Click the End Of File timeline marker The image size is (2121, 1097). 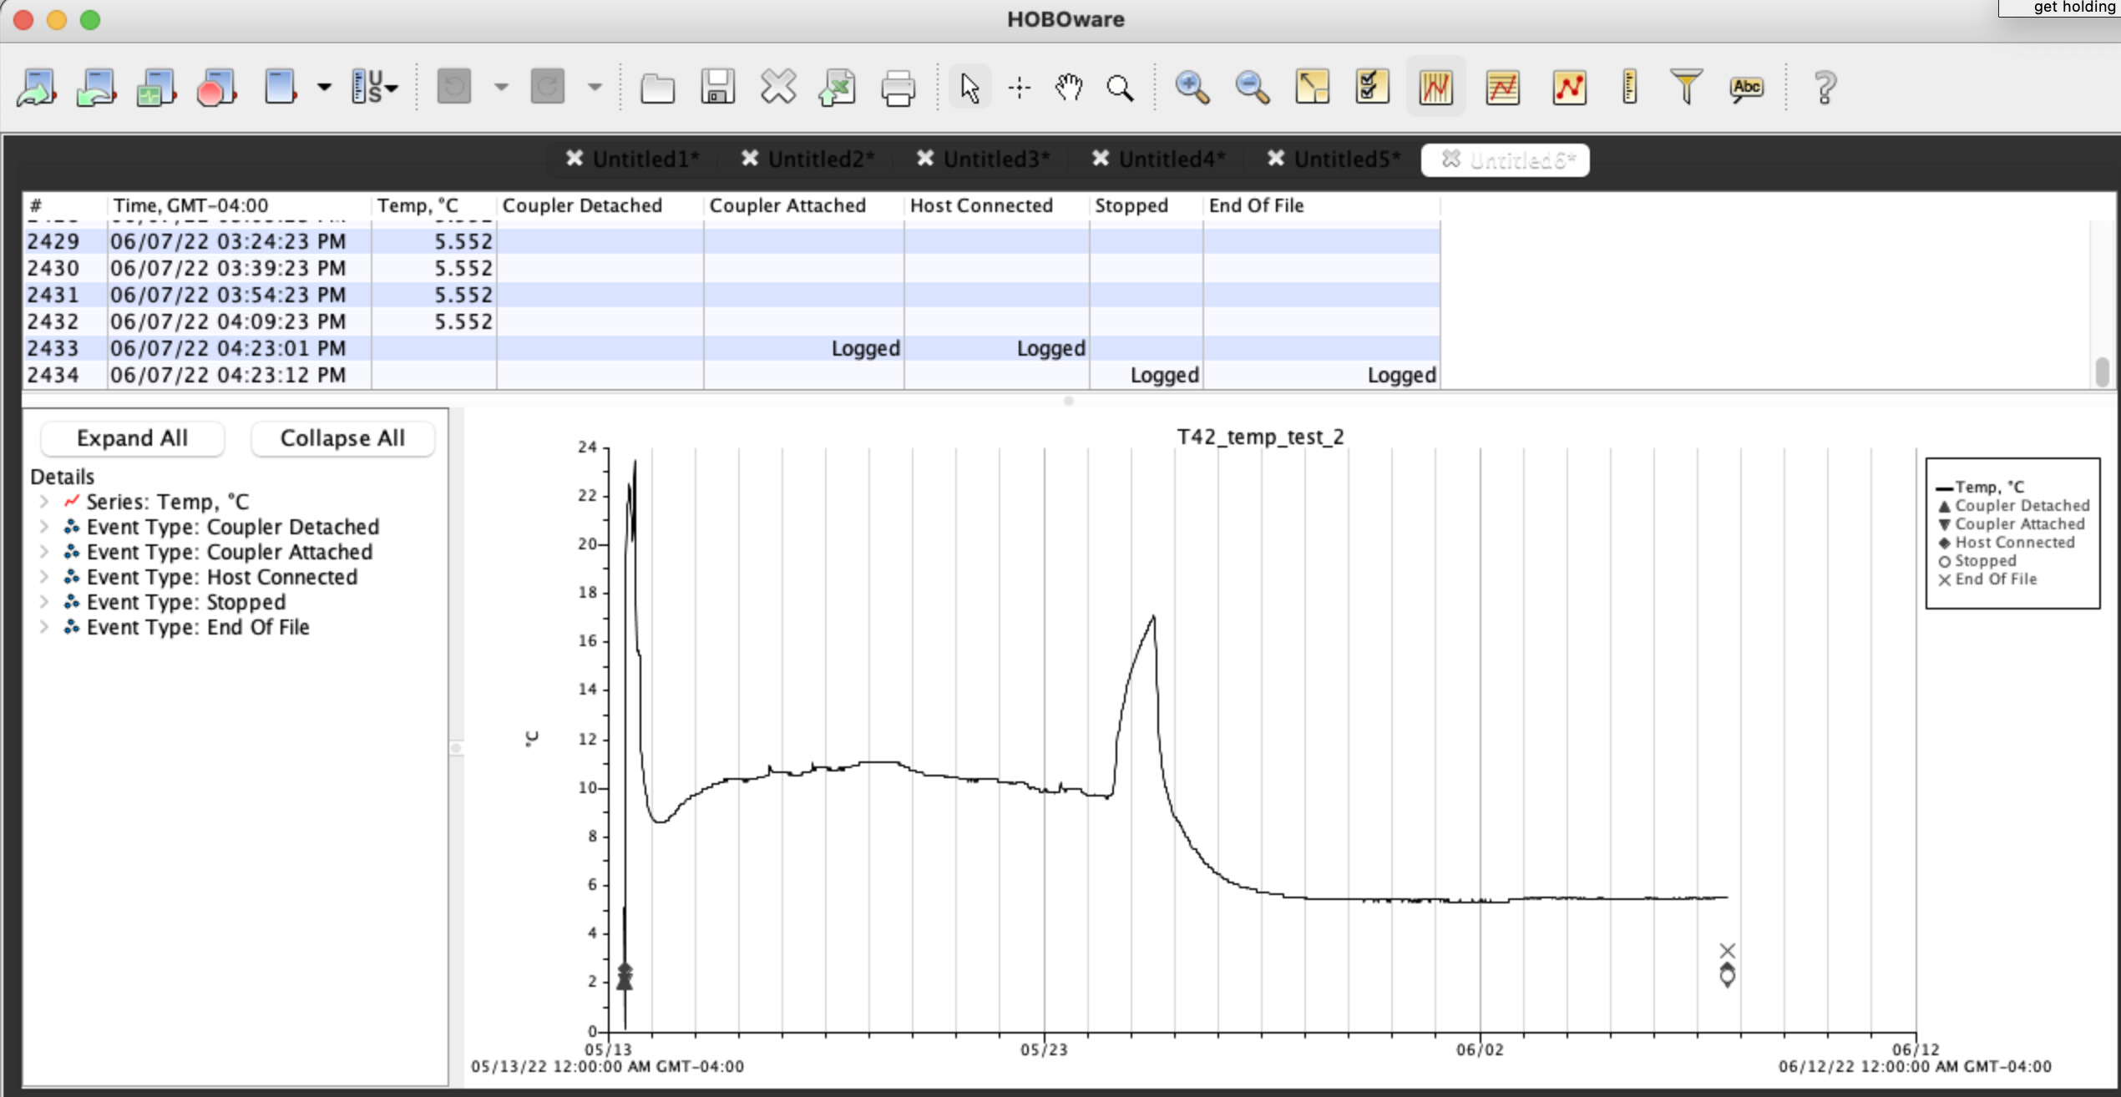1728,952
